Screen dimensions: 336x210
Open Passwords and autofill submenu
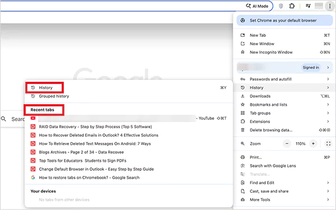point(284,79)
